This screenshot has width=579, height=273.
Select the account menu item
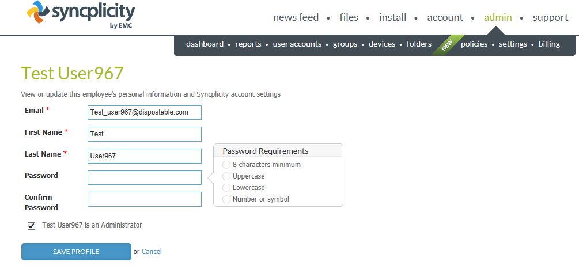(445, 17)
